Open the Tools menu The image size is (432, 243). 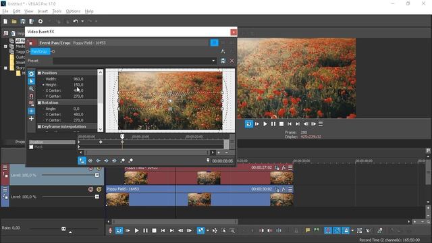57,11
